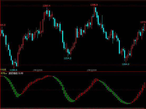Viewport: 146px width, 109px height.
Task: Click the CMX金E08 contract marker
Action: click(x=92, y=70)
